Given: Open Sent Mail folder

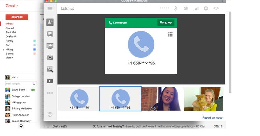Looking at the screenshot, I should point(11,32).
